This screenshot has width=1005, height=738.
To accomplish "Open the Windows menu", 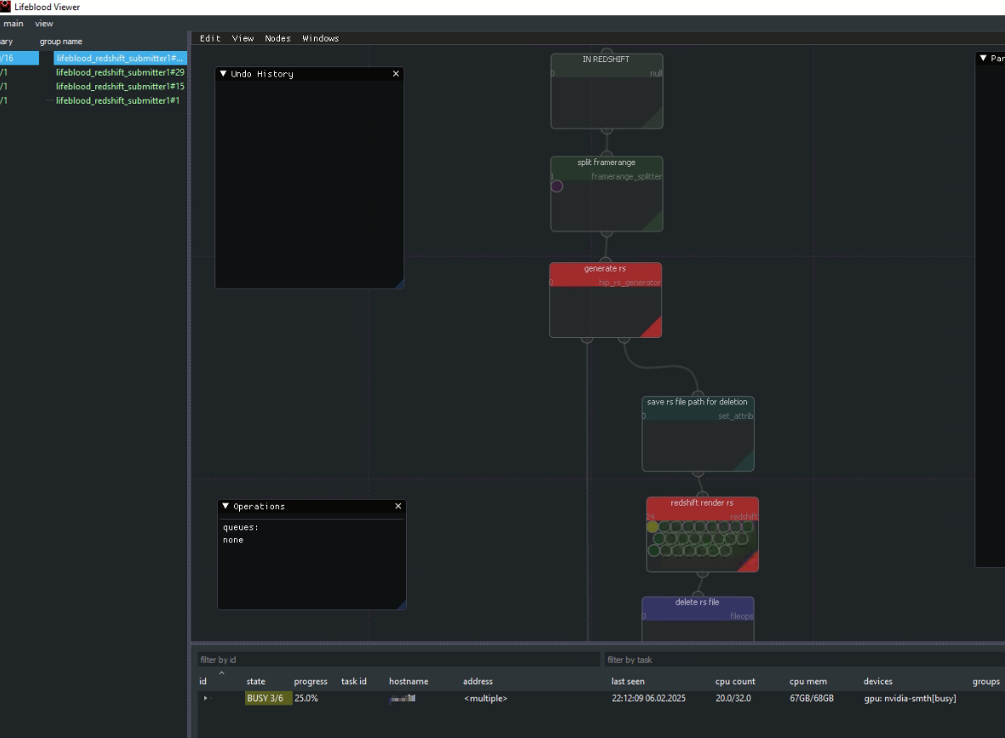I will point(320,38).
